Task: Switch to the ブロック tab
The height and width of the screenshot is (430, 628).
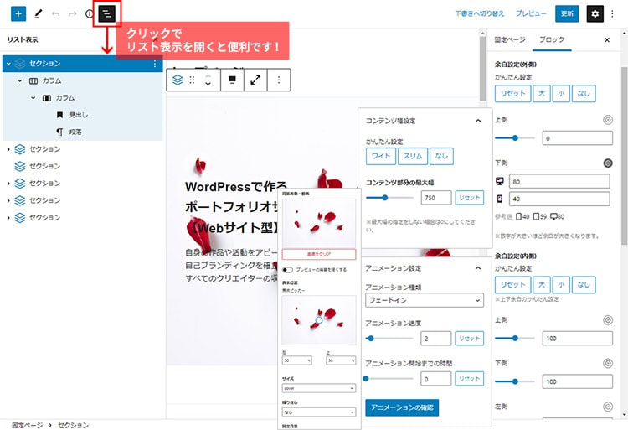Action: (552, 39)
